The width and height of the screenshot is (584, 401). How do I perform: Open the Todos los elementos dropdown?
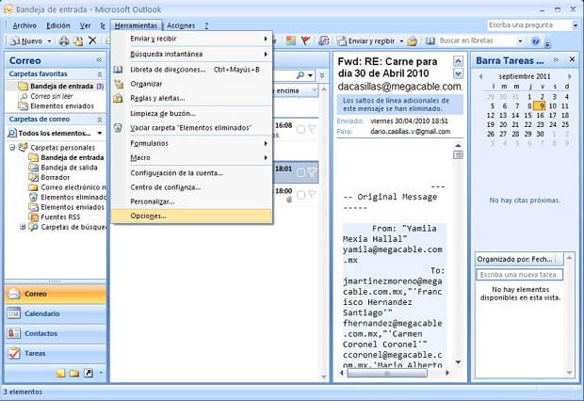click(100, 133)
